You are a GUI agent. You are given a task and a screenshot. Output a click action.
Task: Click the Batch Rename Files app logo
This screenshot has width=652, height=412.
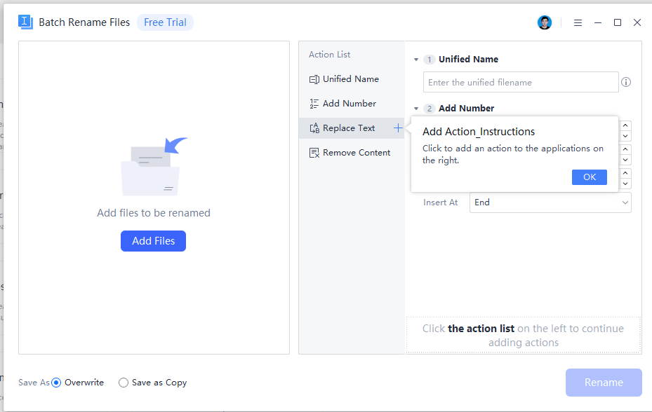tap(26, 22)
